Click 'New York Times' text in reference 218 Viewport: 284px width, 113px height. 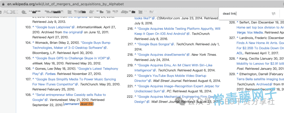tap(204, 55)
